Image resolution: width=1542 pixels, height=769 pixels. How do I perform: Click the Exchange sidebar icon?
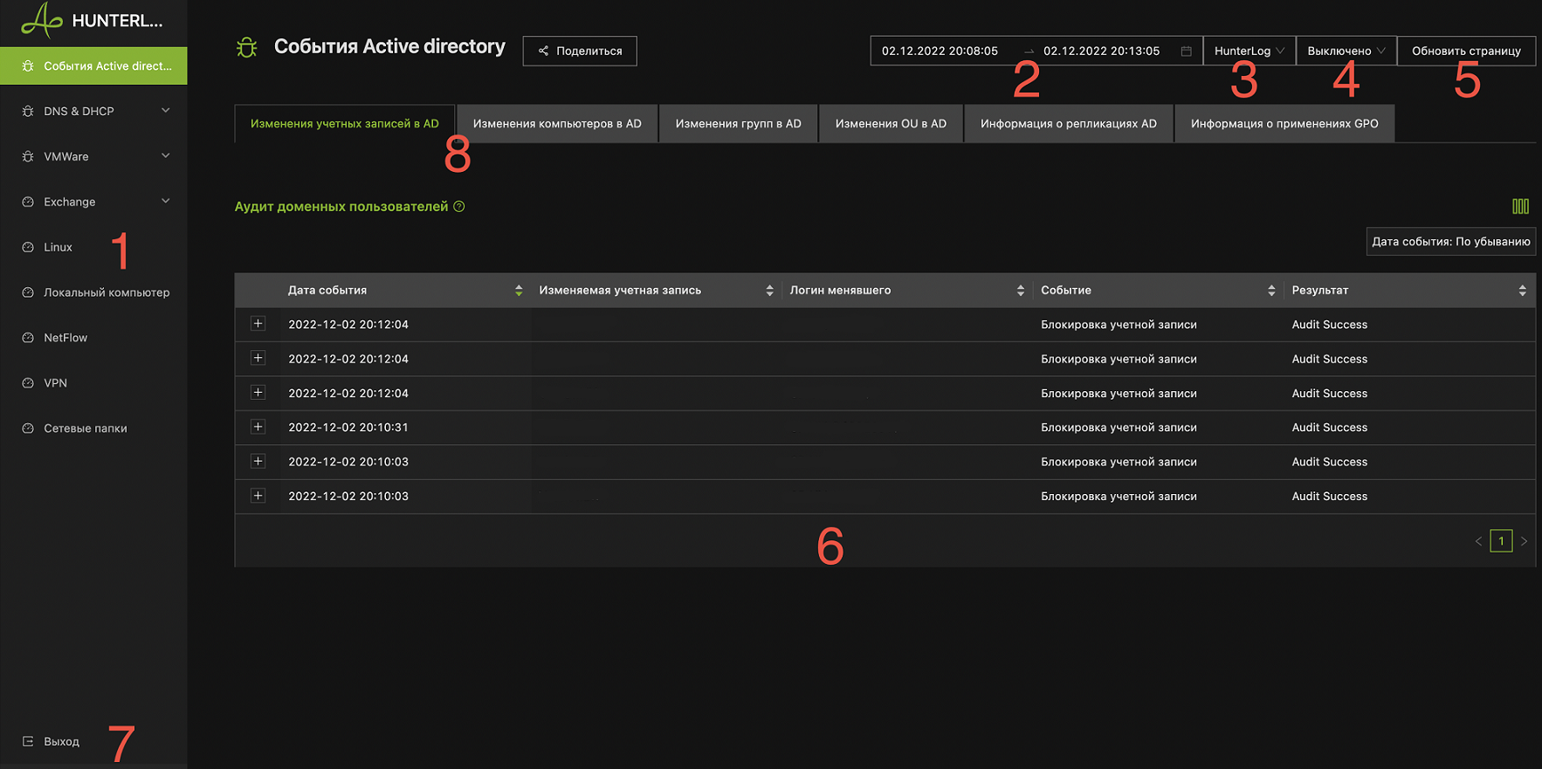point(28,203)
